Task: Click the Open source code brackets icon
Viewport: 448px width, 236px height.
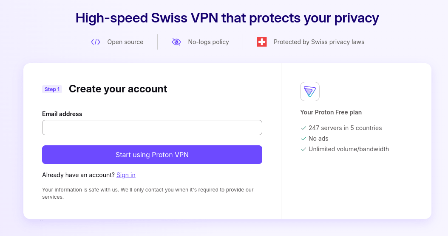Action: [x=96, y=42]
